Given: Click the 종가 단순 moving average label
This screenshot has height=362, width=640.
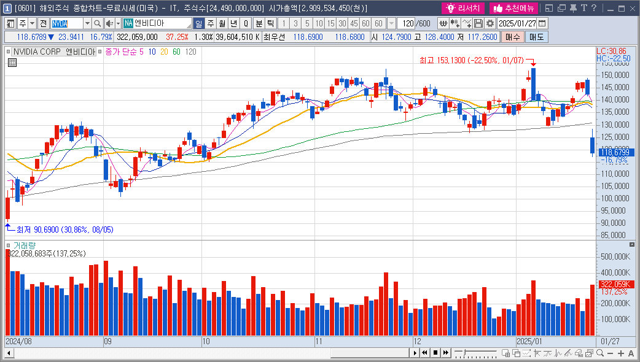Looking at the screenshot, I should coord(120,52).
